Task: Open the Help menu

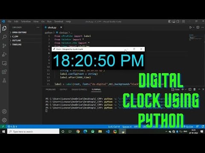Action: coord(68,22)
